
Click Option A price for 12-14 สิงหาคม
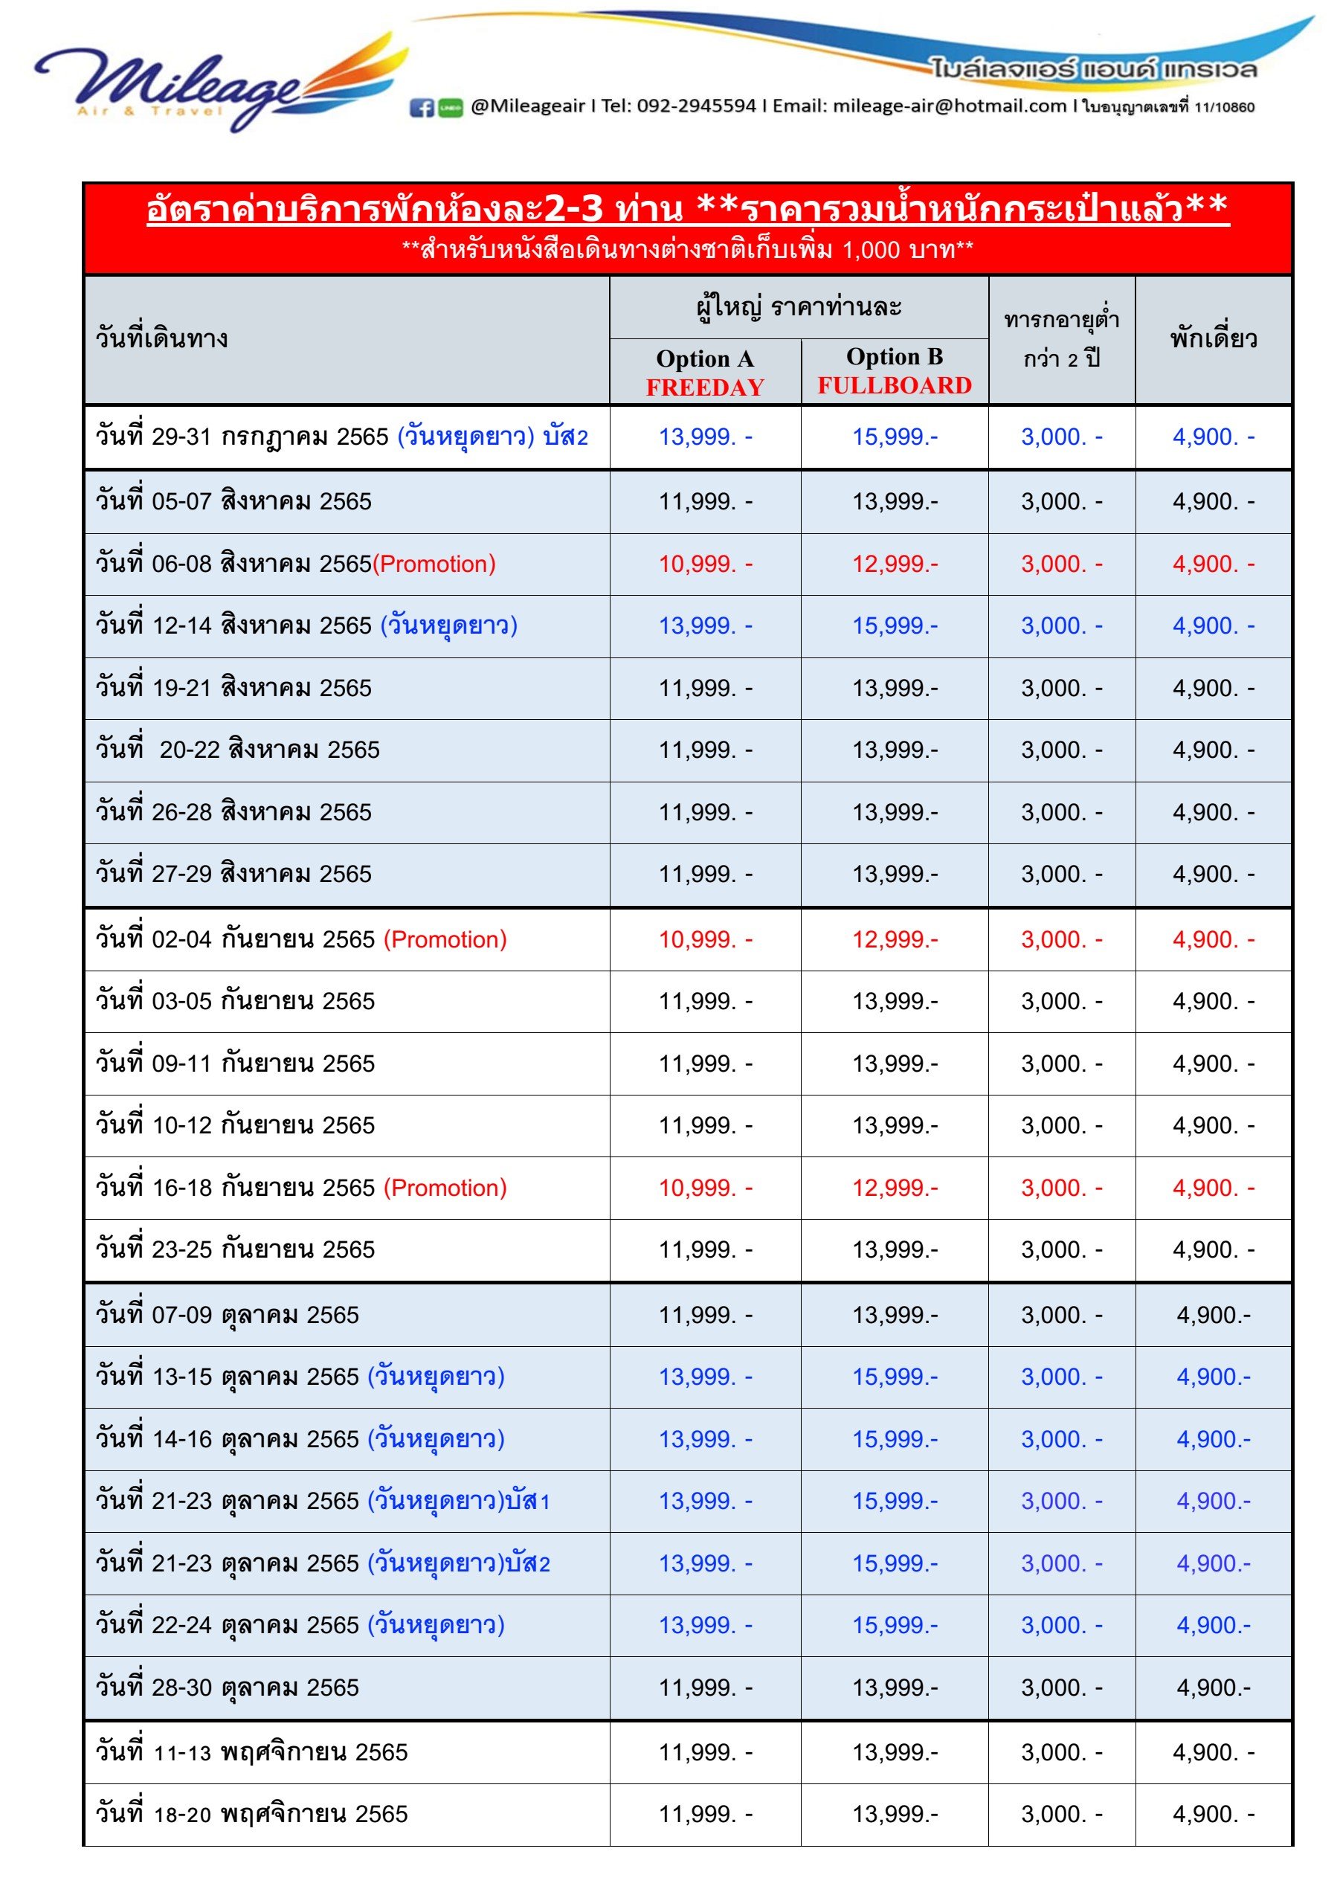pos(706,625)
